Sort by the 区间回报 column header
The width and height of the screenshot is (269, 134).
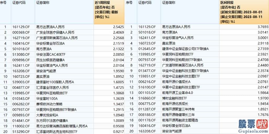pos(244,12)
